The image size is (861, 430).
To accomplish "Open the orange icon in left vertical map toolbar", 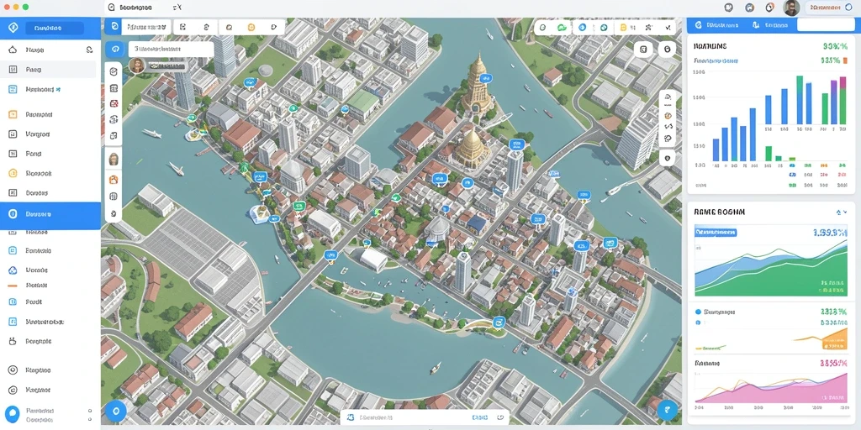I will [x=114, y=179].
